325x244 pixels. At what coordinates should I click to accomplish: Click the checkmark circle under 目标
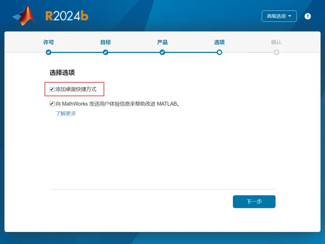[106, 52]
